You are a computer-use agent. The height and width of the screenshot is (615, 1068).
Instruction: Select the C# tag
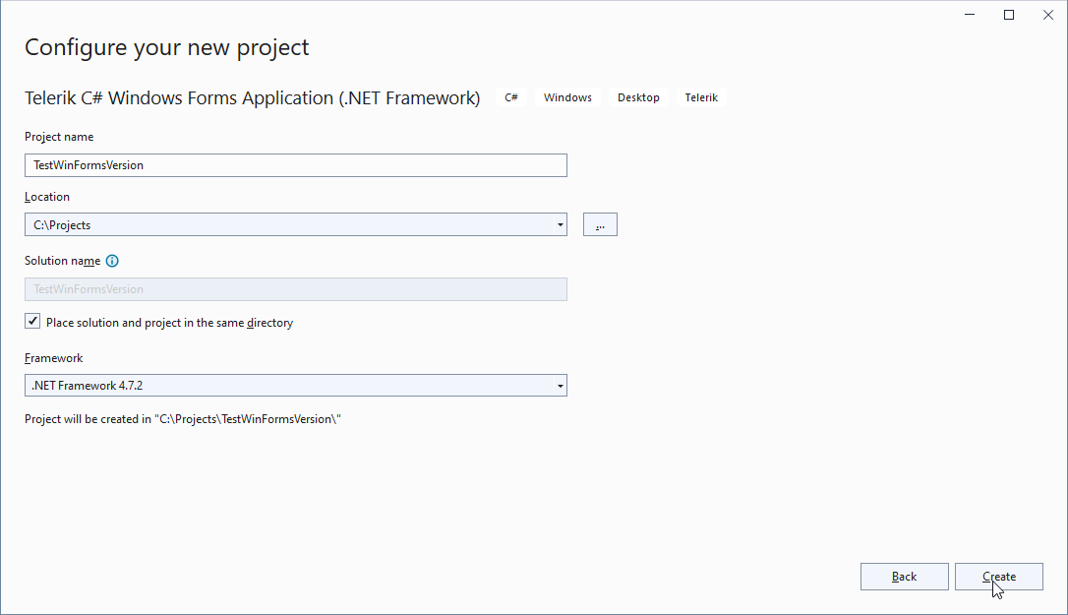click(x=510, y=97)
